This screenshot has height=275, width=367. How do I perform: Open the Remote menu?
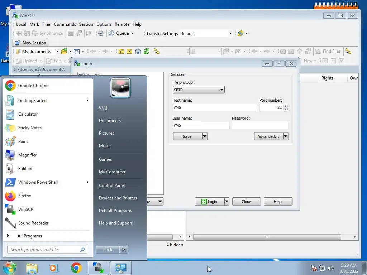coord(122,24)
